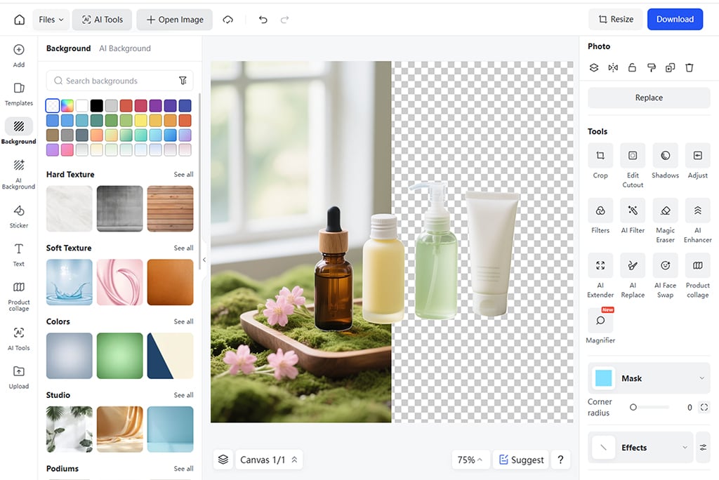
Task: Expand the Effects dropdown
Action: pyautogui.click(x=685, y=448)
